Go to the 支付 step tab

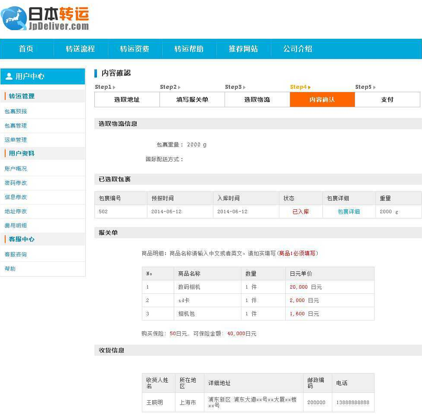(x=388, y=100)
